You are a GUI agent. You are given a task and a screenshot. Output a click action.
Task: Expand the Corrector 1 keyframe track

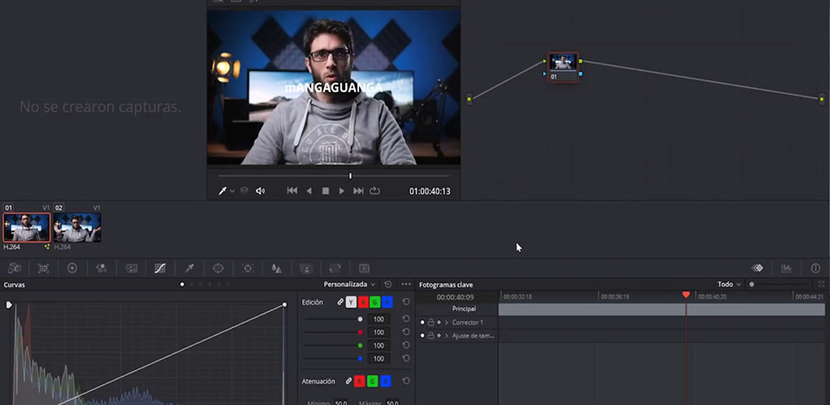tap(446, 322)
